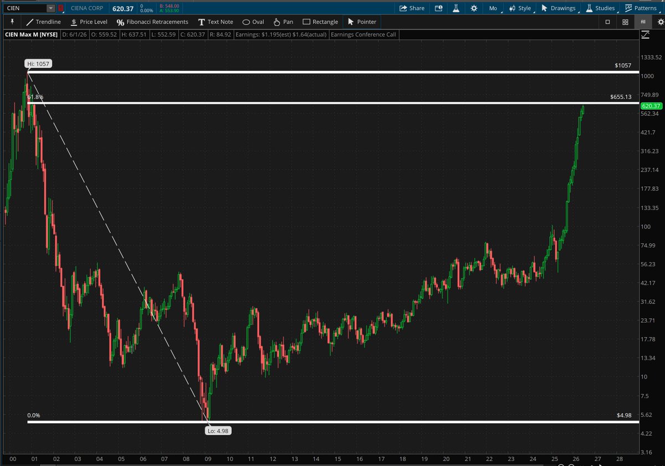The height and width of the screenshot is (466, 665).
Task: Open chart settings gear in top toolbar
Action: (x=474, y=8)
